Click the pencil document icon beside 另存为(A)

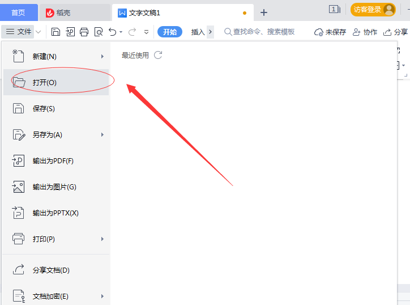(19, 134)
